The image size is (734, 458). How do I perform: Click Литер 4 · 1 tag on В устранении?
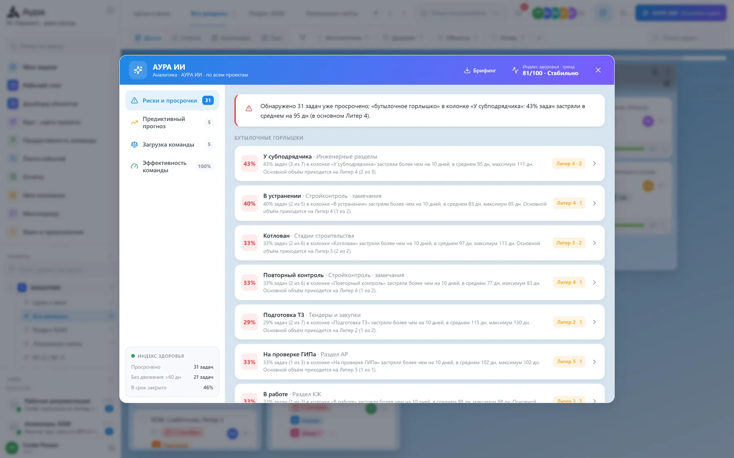point(569,203)
